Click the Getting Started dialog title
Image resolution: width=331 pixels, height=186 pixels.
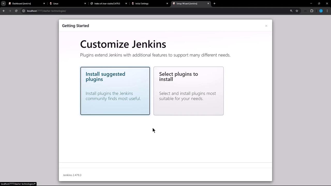coord(76,26)
